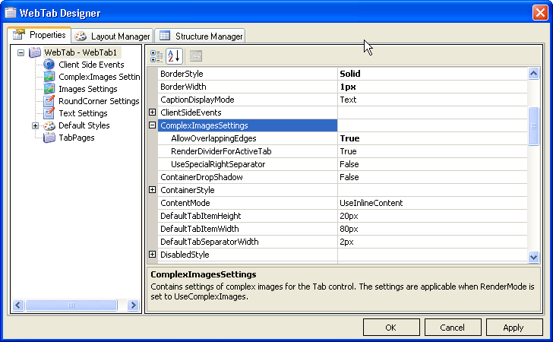The width and height of the screenshot is (553, 342).
Task: Click the Default Styles palette icon
Action: (49, 125)
